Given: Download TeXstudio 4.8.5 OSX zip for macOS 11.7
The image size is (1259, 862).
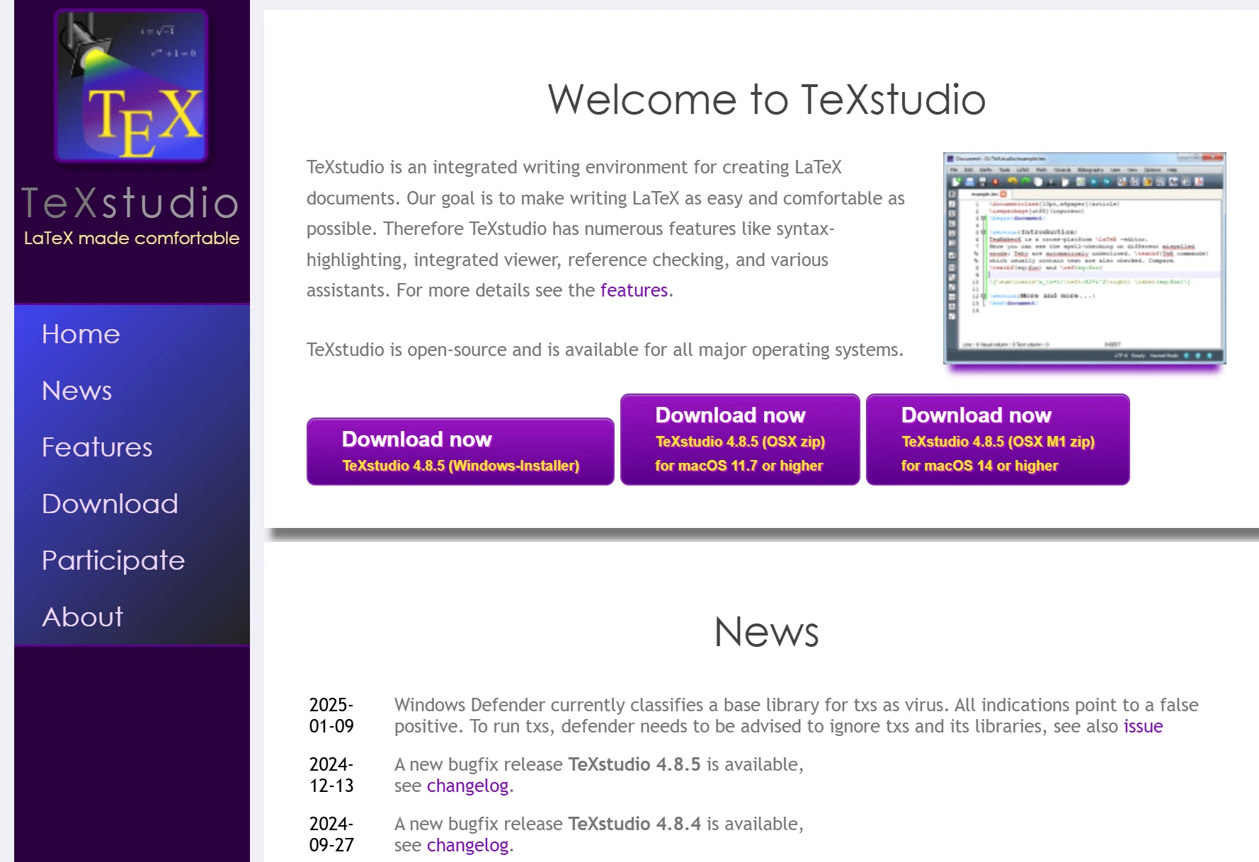Looking at the screenshot, I should point(739,439).
